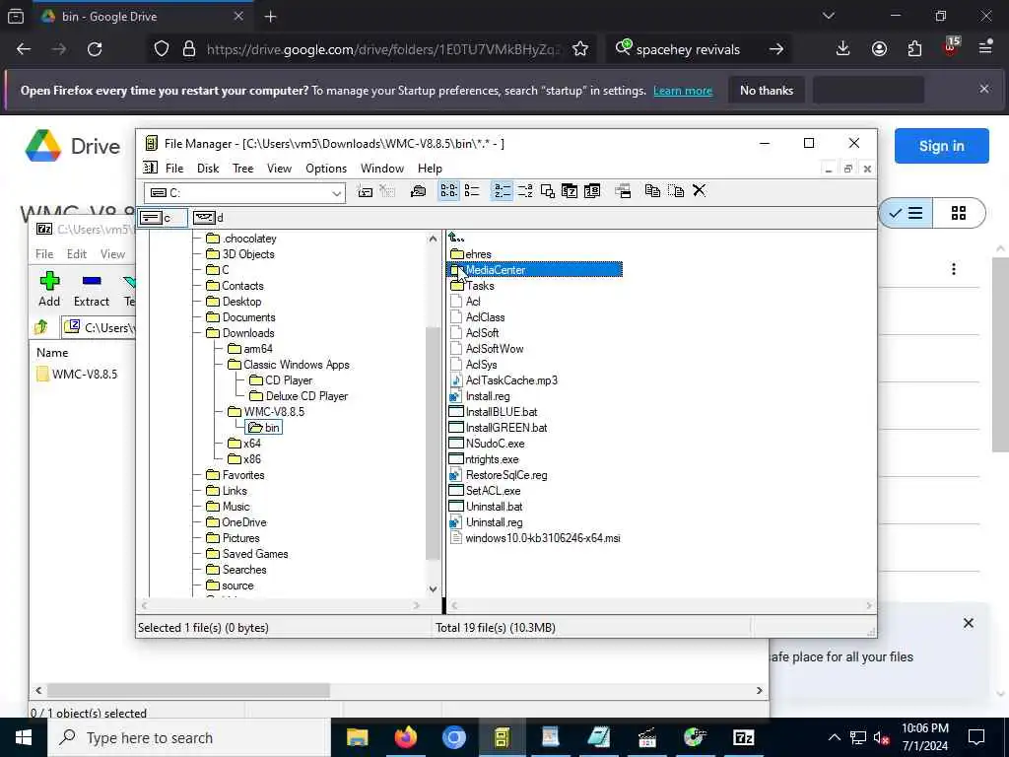The image size is (1009, 757).
Task: Select windows10.0-kb3106246-x64.msi file
Action: pyautogui.click(x=535, y=538)
